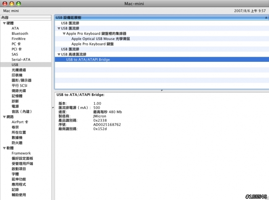Zoom window with green button
Image resolution: width=269 pixels, height=200 pixels.
click(18, 3)
